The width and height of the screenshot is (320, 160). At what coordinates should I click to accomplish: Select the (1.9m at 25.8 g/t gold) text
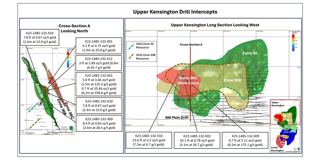[98, 50]
